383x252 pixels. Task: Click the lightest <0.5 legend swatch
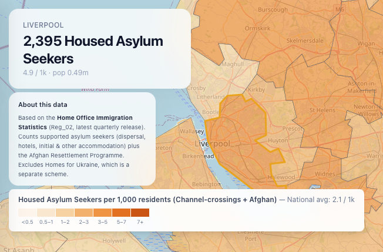pyautogui.click(x=28, y=213)
